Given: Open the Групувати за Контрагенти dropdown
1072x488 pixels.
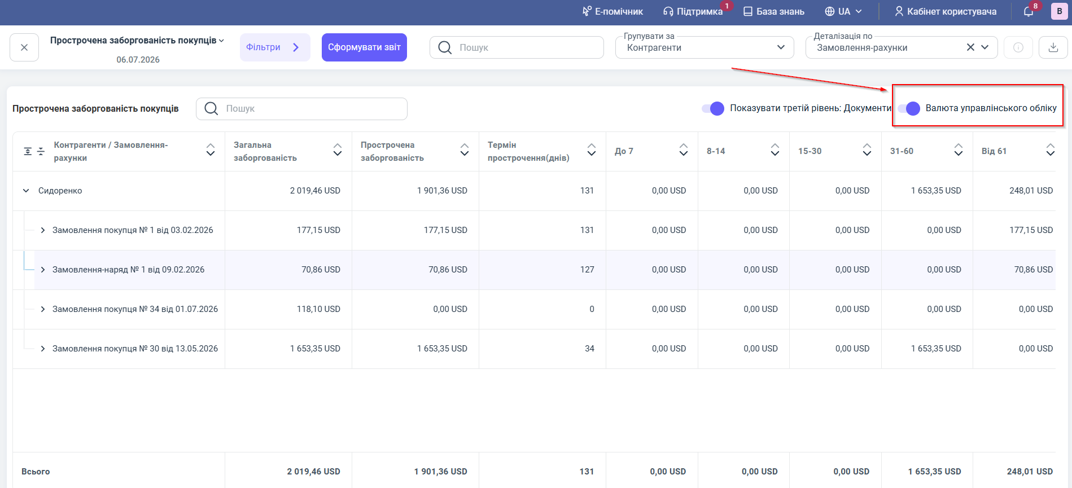Looking at the screenshot, I should [x=705, y=47].
